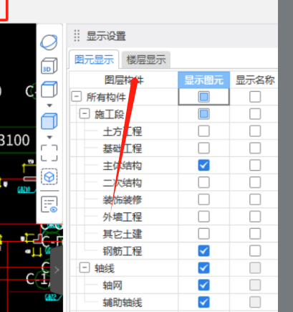Viewport: 293px width, 312px height.
Task: Switch to the 楼层显示 tab
Action: (146, 60)
